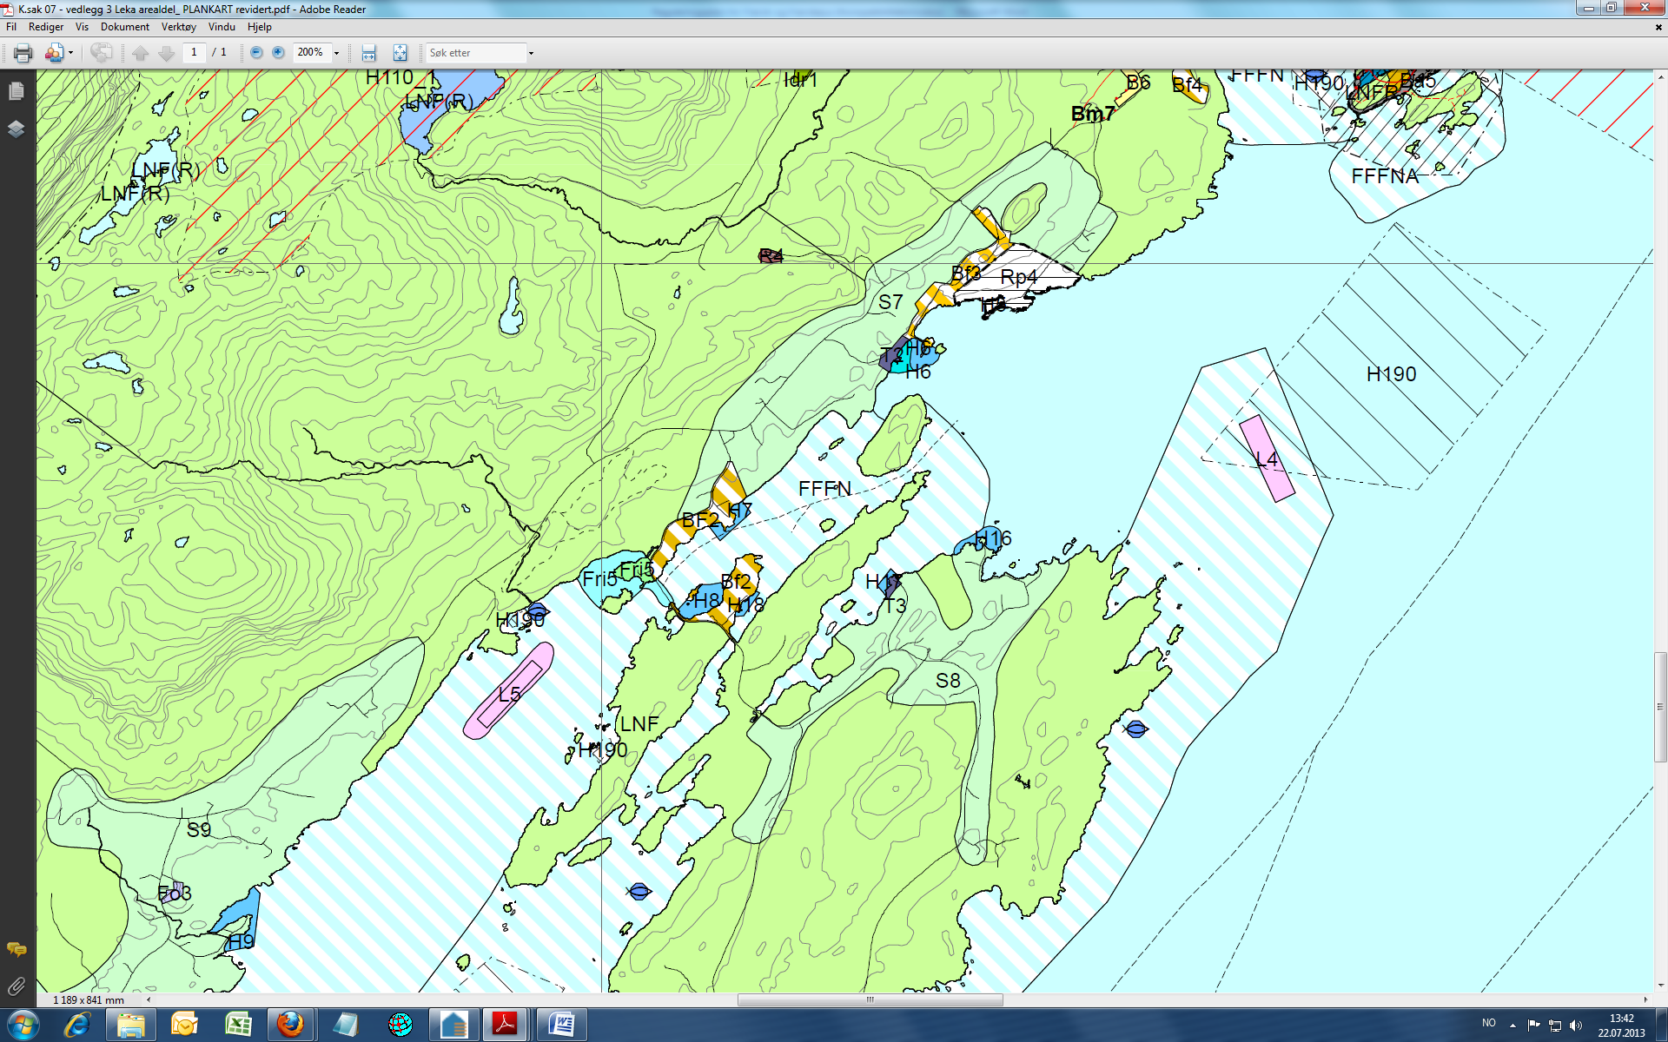This screenshot has height=1042, width=1668.
Task: Click the 200% zoom value box
Action: (x=311, y=52)
